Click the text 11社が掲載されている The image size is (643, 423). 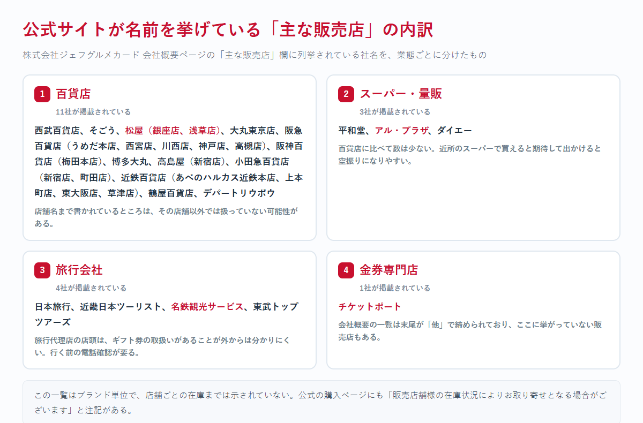93,112
